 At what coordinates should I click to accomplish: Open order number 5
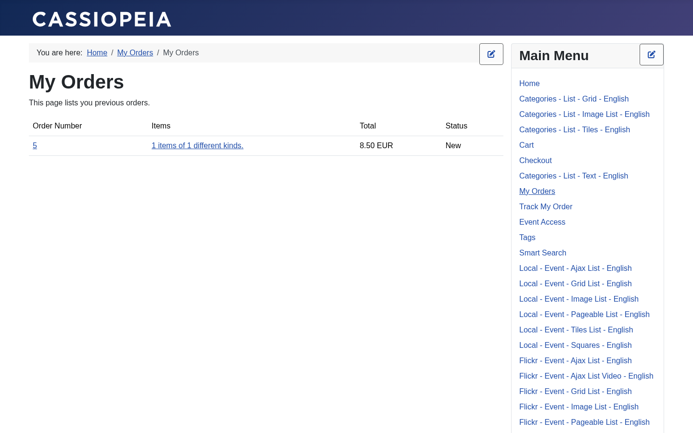pos(35,146)
